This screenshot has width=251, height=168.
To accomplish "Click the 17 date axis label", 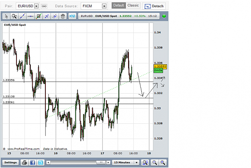I will (102, 154).
